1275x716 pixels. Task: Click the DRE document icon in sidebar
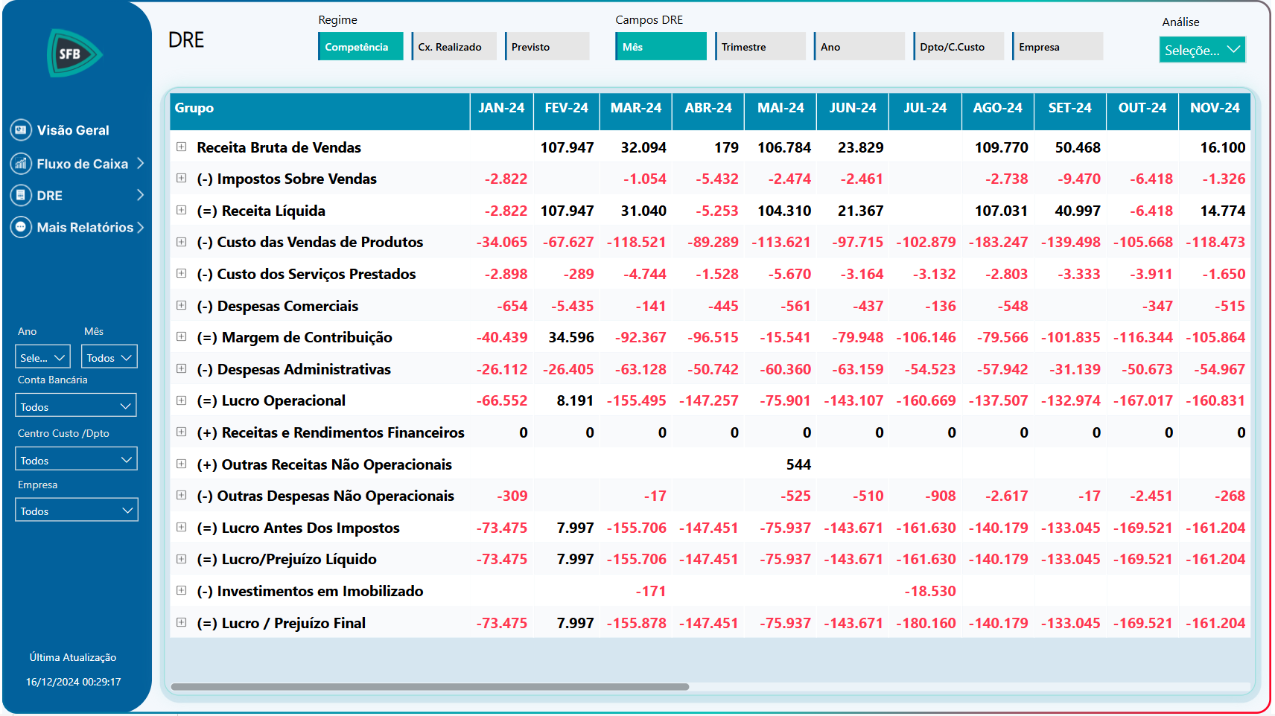click(21, 196)
